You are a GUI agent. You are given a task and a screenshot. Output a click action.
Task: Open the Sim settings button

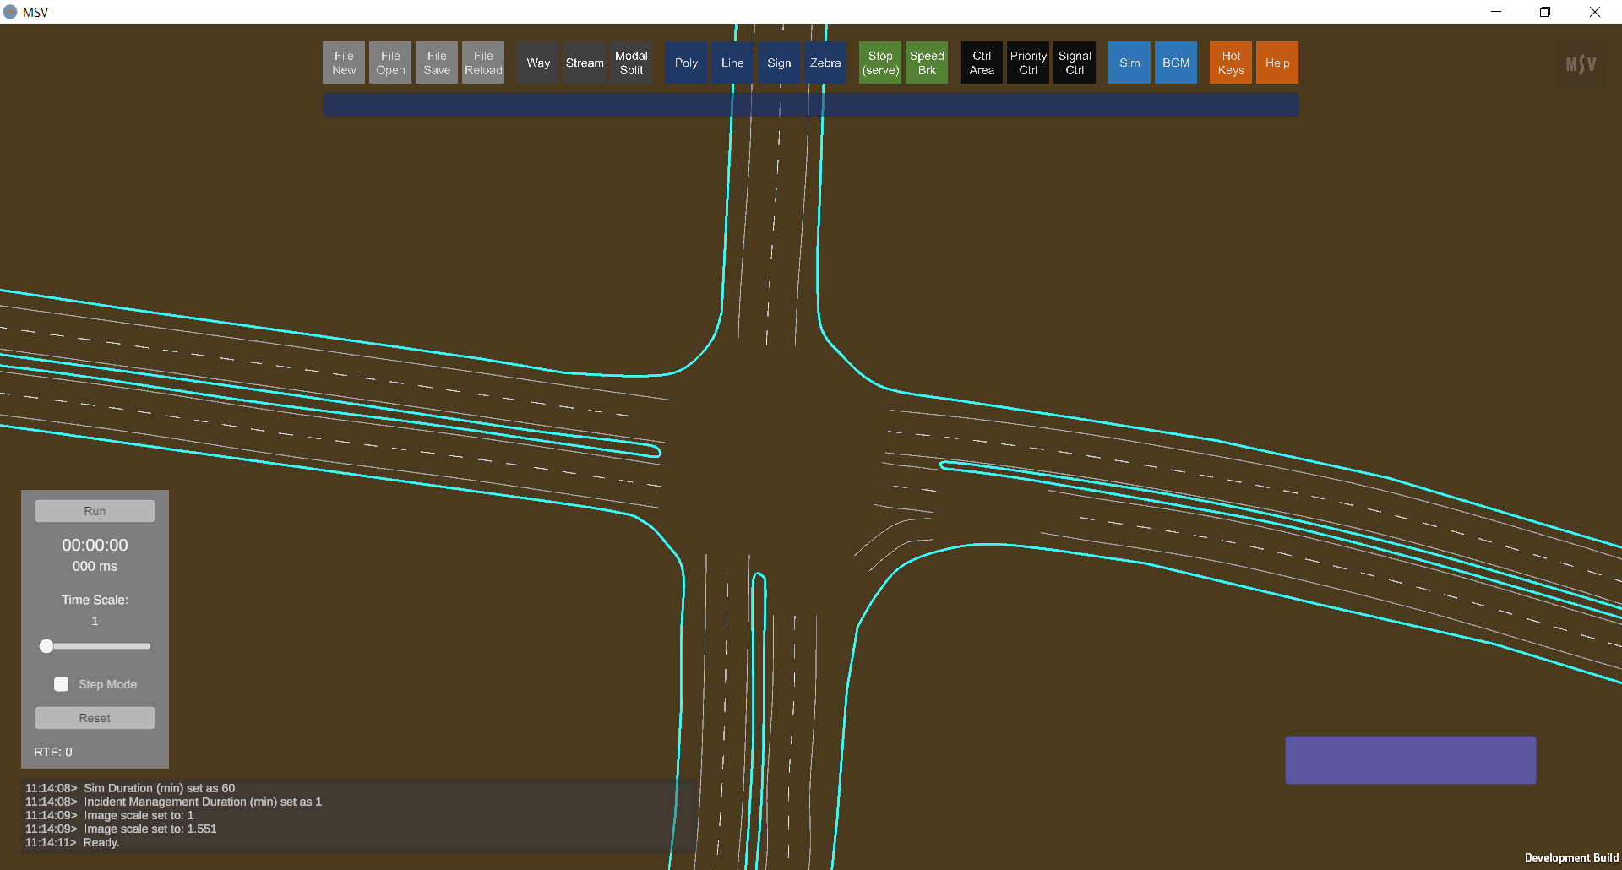pyautogui.click(x=1129, y=63)
